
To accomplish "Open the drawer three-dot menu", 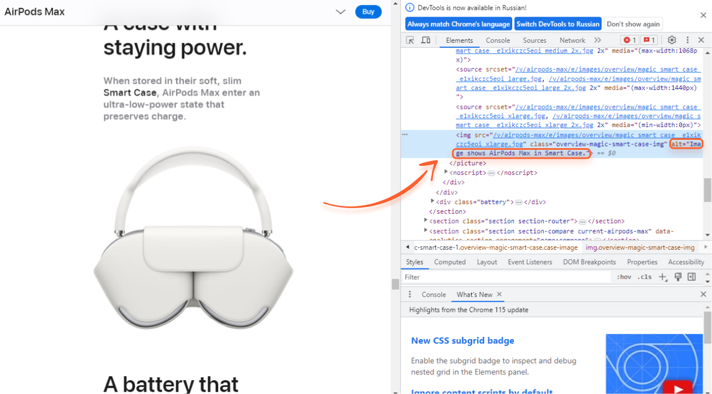I will pos(410,294).
